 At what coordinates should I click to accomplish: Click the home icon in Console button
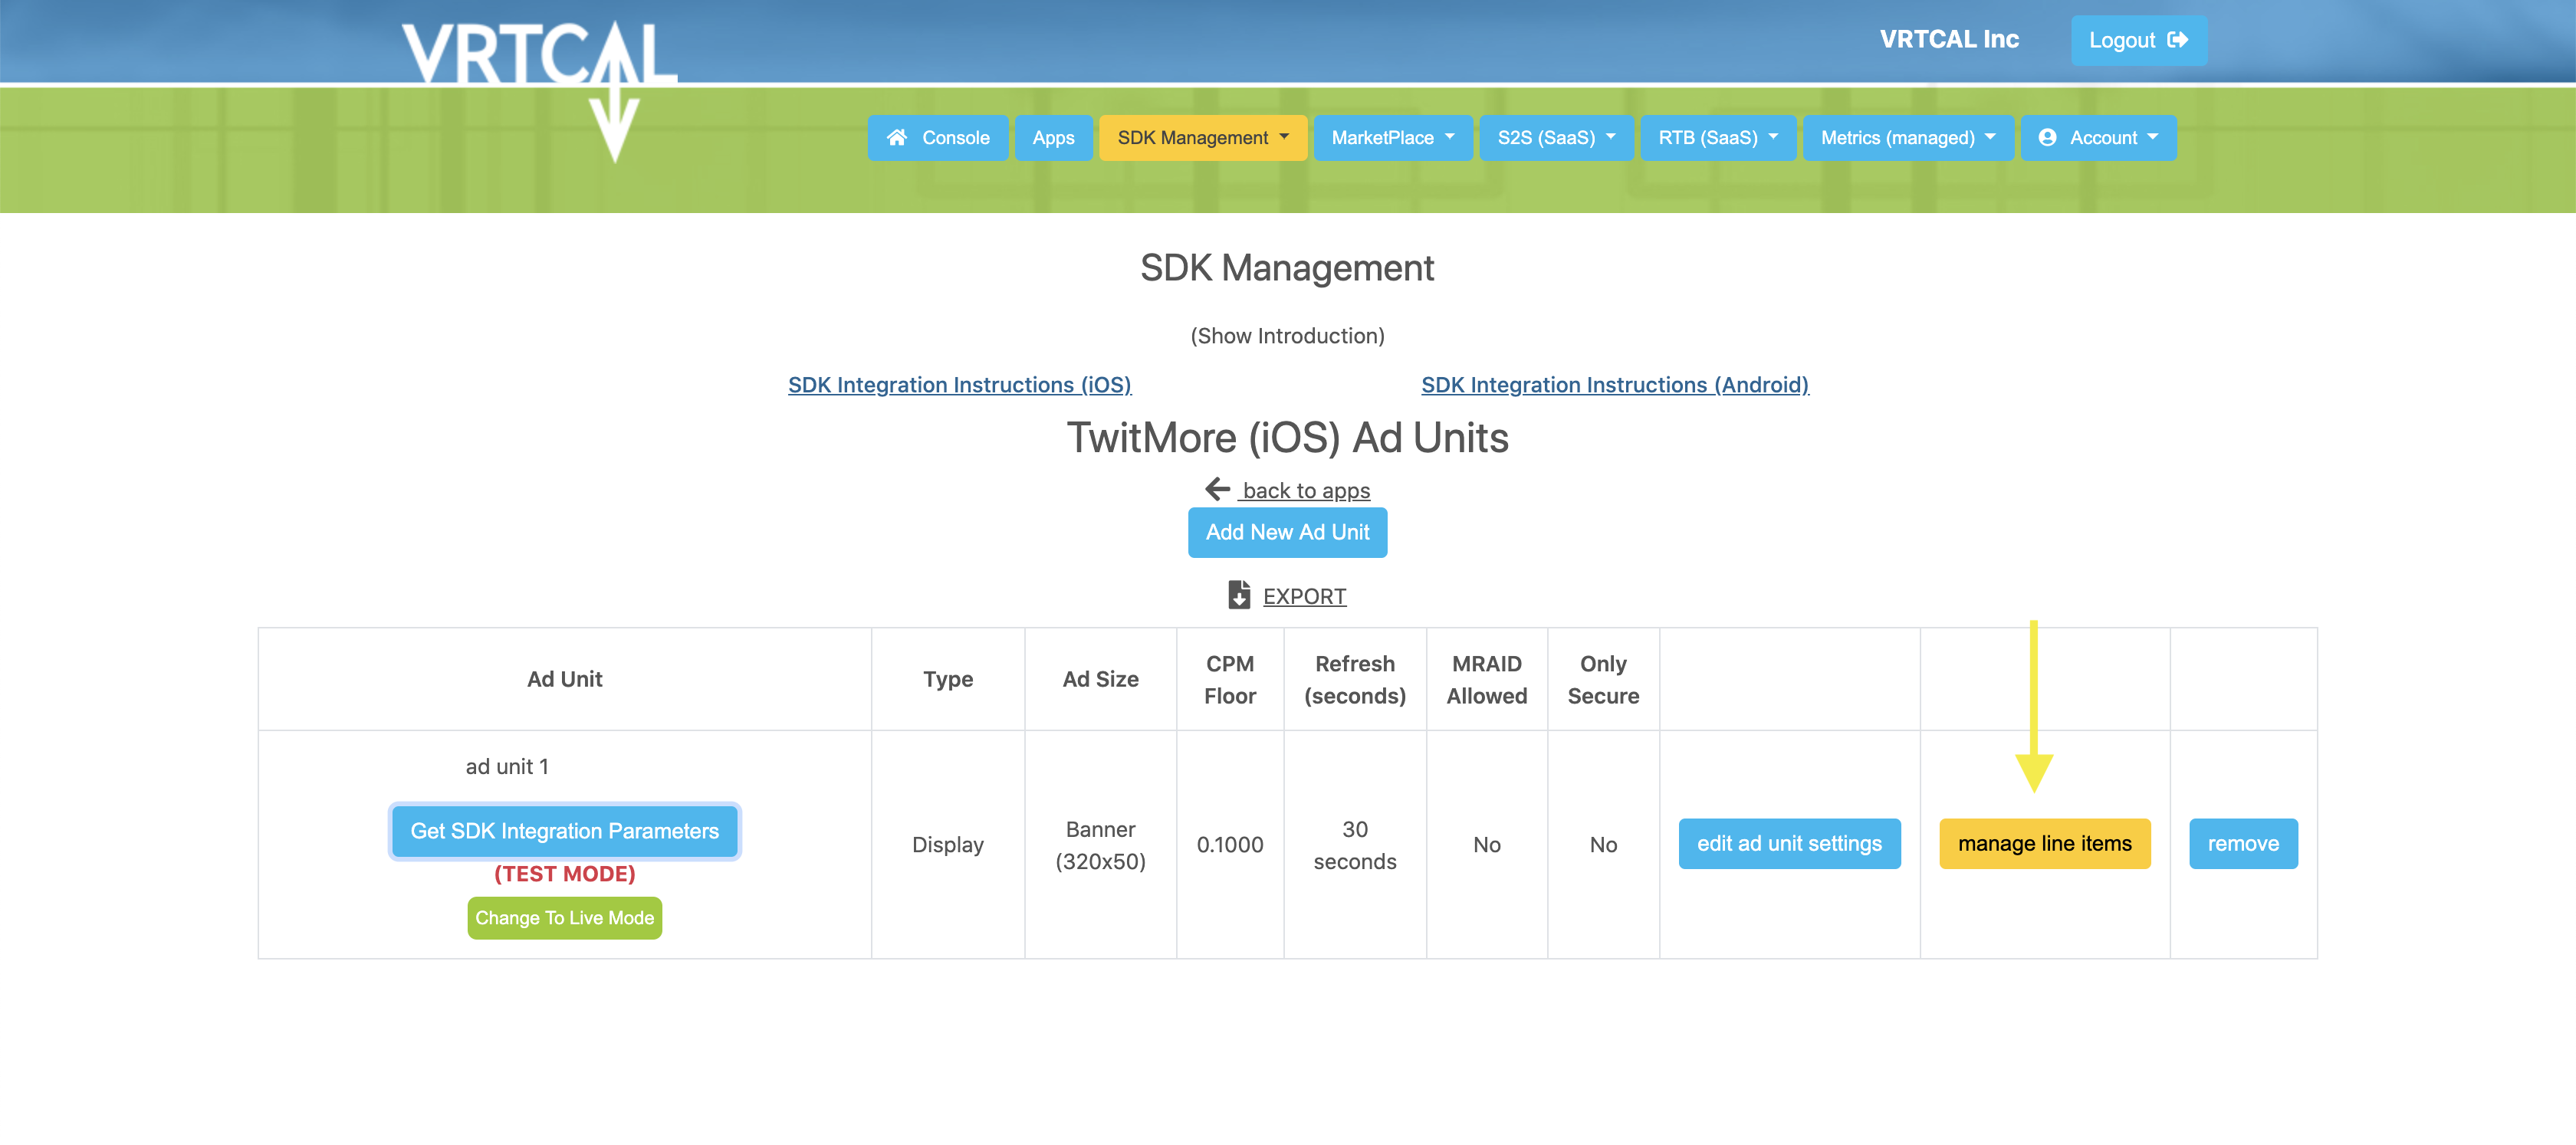click(897, 138)
